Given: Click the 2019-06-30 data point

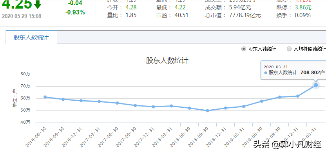Looking at the screenshot, I should pos(262,101).
